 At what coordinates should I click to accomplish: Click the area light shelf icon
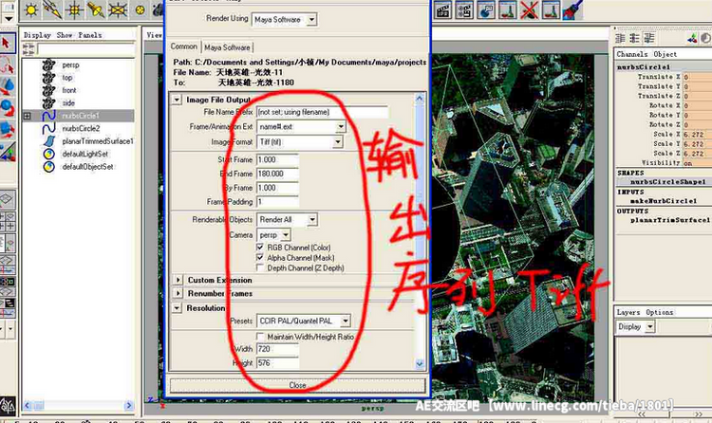118,10
